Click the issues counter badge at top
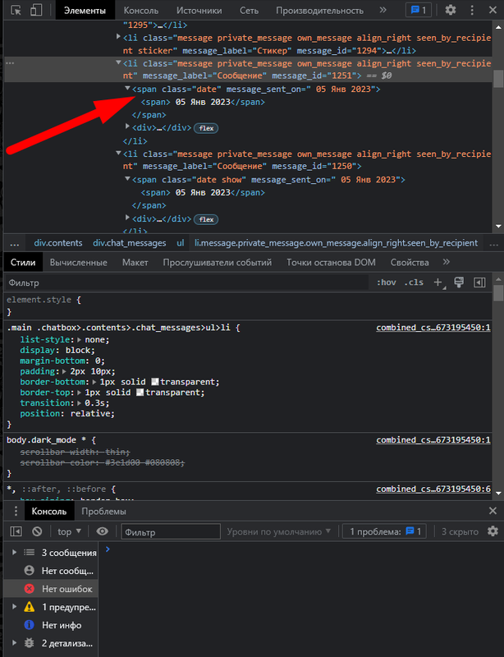Screen dimensions: 504x657 [x=419, y=10]
